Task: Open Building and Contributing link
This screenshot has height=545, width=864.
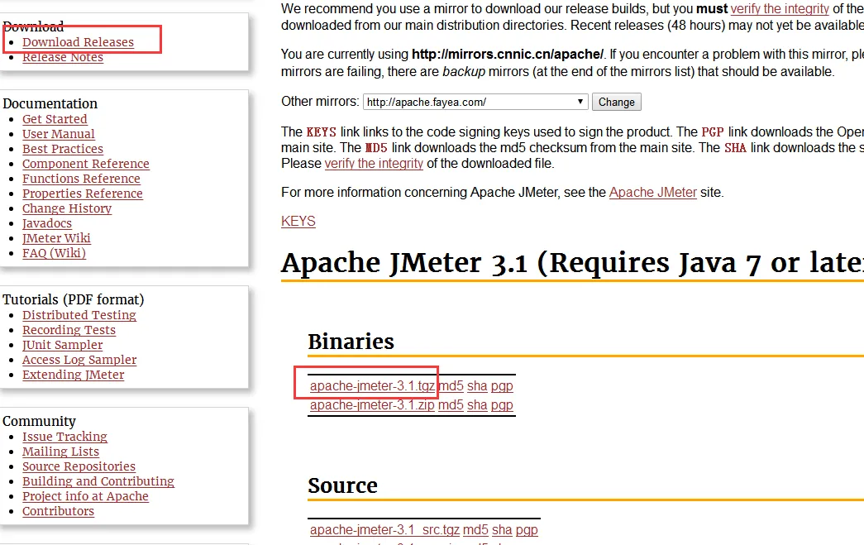Action: coord(98,481)
